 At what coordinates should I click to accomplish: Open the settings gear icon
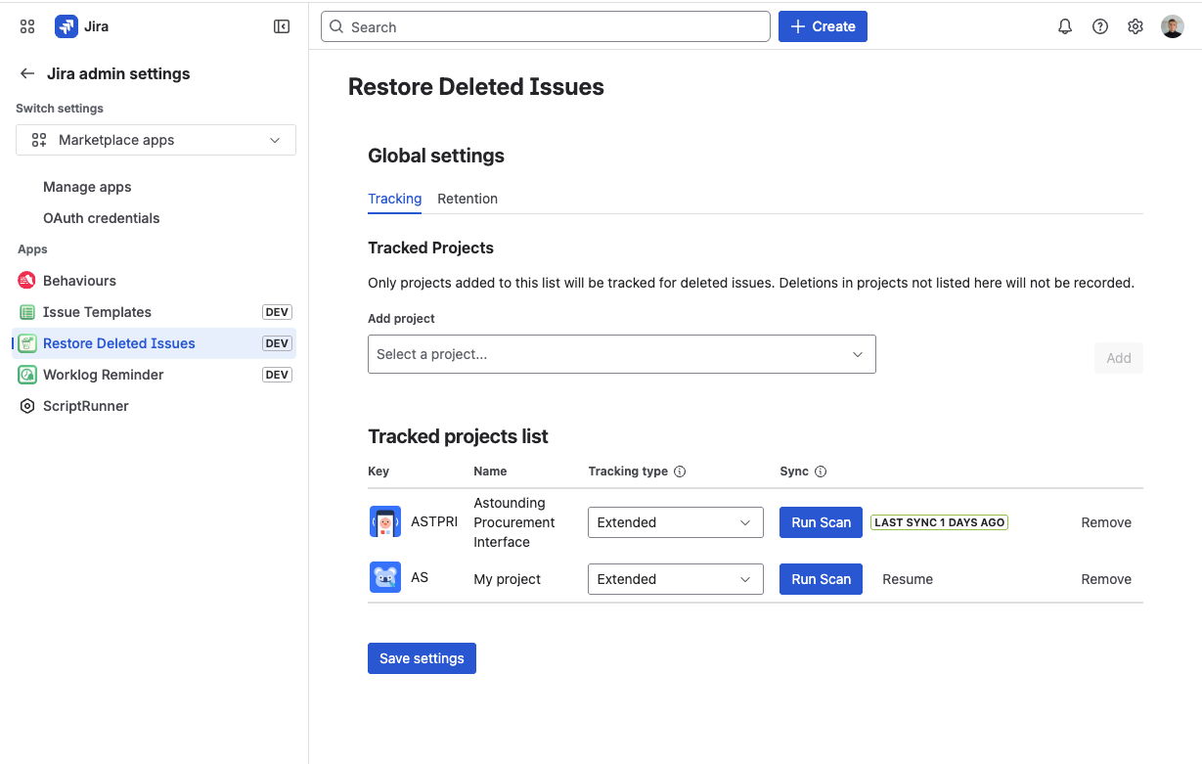coord(1135,26)
